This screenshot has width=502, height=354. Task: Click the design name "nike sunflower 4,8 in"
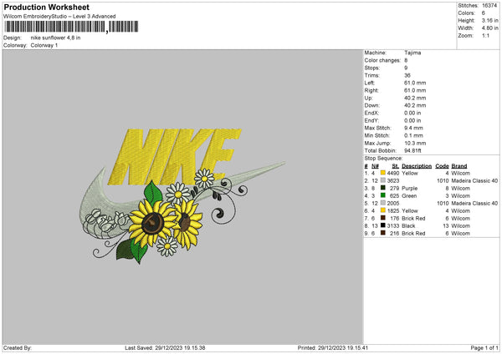point(56,38)
